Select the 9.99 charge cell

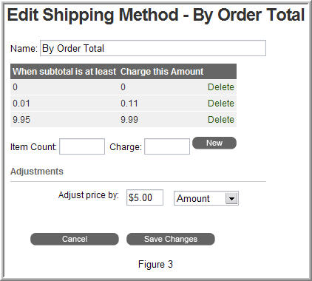pyautogui.click(x=129, y=120)
